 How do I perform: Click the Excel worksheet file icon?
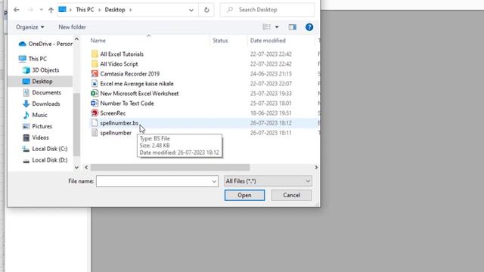(95, 94)
